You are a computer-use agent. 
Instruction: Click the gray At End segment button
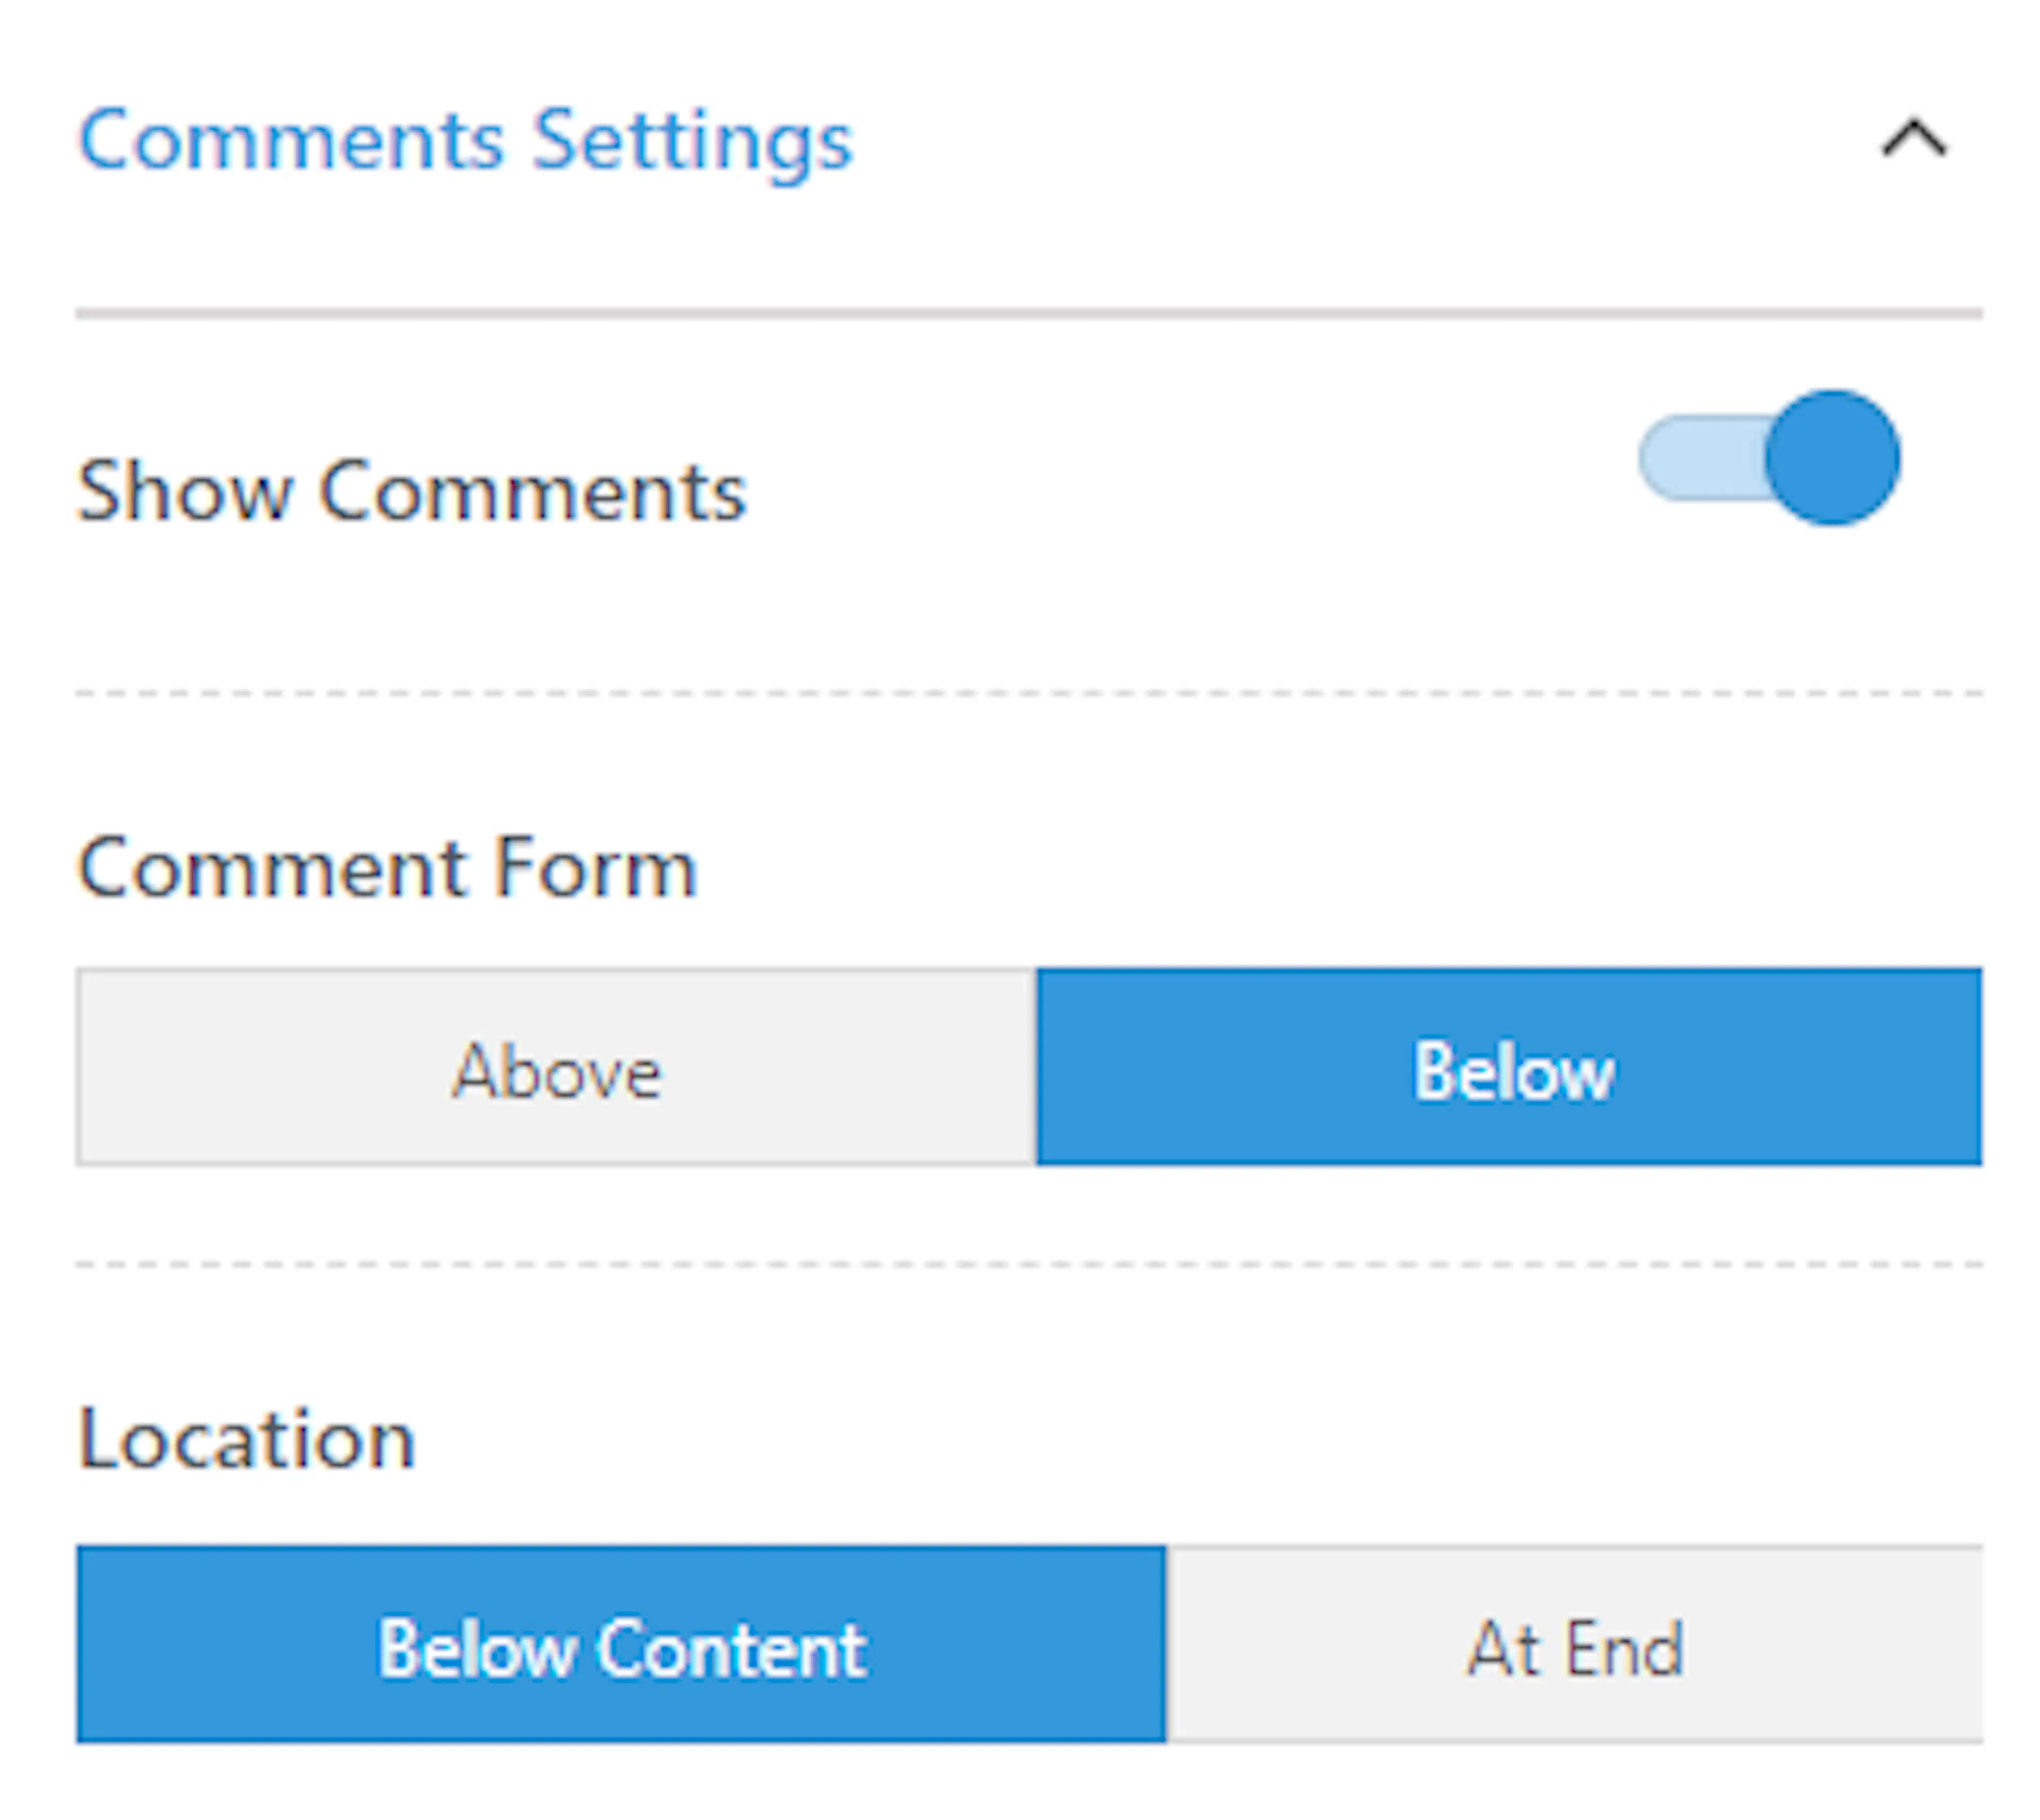click(1575, 1644)
